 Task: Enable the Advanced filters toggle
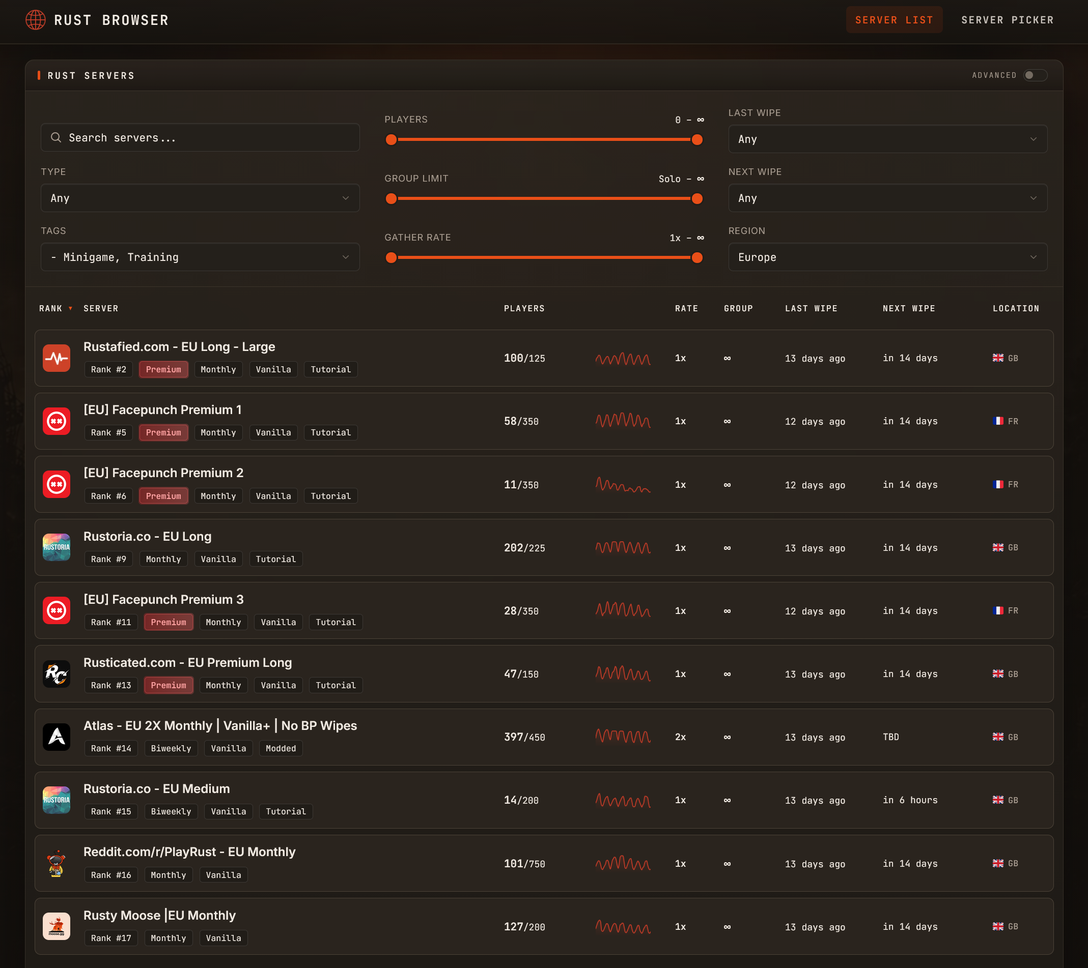pos(1035,75)
